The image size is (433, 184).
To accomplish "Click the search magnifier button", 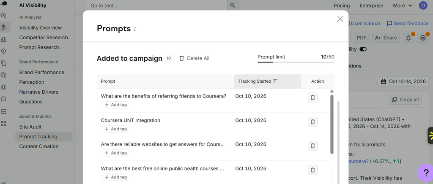I will coord(233,5).
